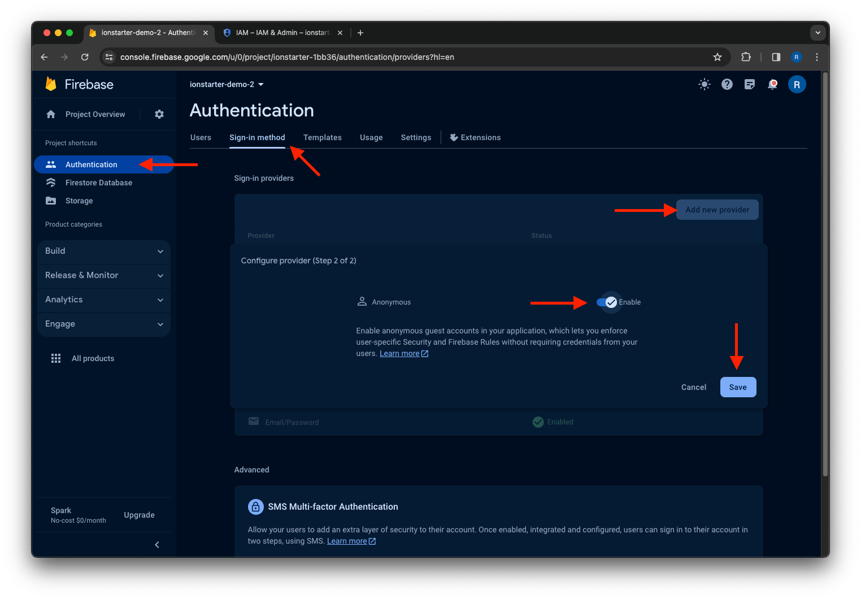Image resolution: width=861 pixels, height=599 pixels.
Task: Select the Sign-in method tab
Action: coord(257,137)
